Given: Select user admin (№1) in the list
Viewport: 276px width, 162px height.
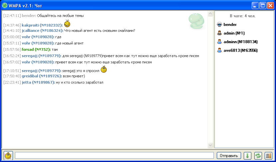Looking at the screenshot, I should (x=234, y=33).
